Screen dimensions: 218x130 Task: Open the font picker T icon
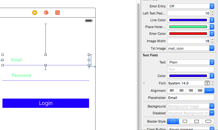click(x=207, y=83)
